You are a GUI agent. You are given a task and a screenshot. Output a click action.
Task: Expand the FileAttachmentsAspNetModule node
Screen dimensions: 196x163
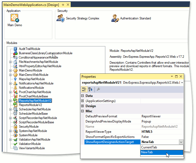point(10,62)
